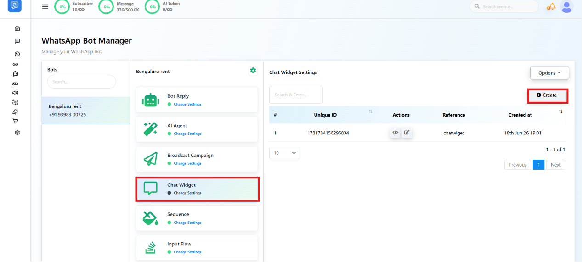Click the Search & Enter field

click(x=296, y=95)
